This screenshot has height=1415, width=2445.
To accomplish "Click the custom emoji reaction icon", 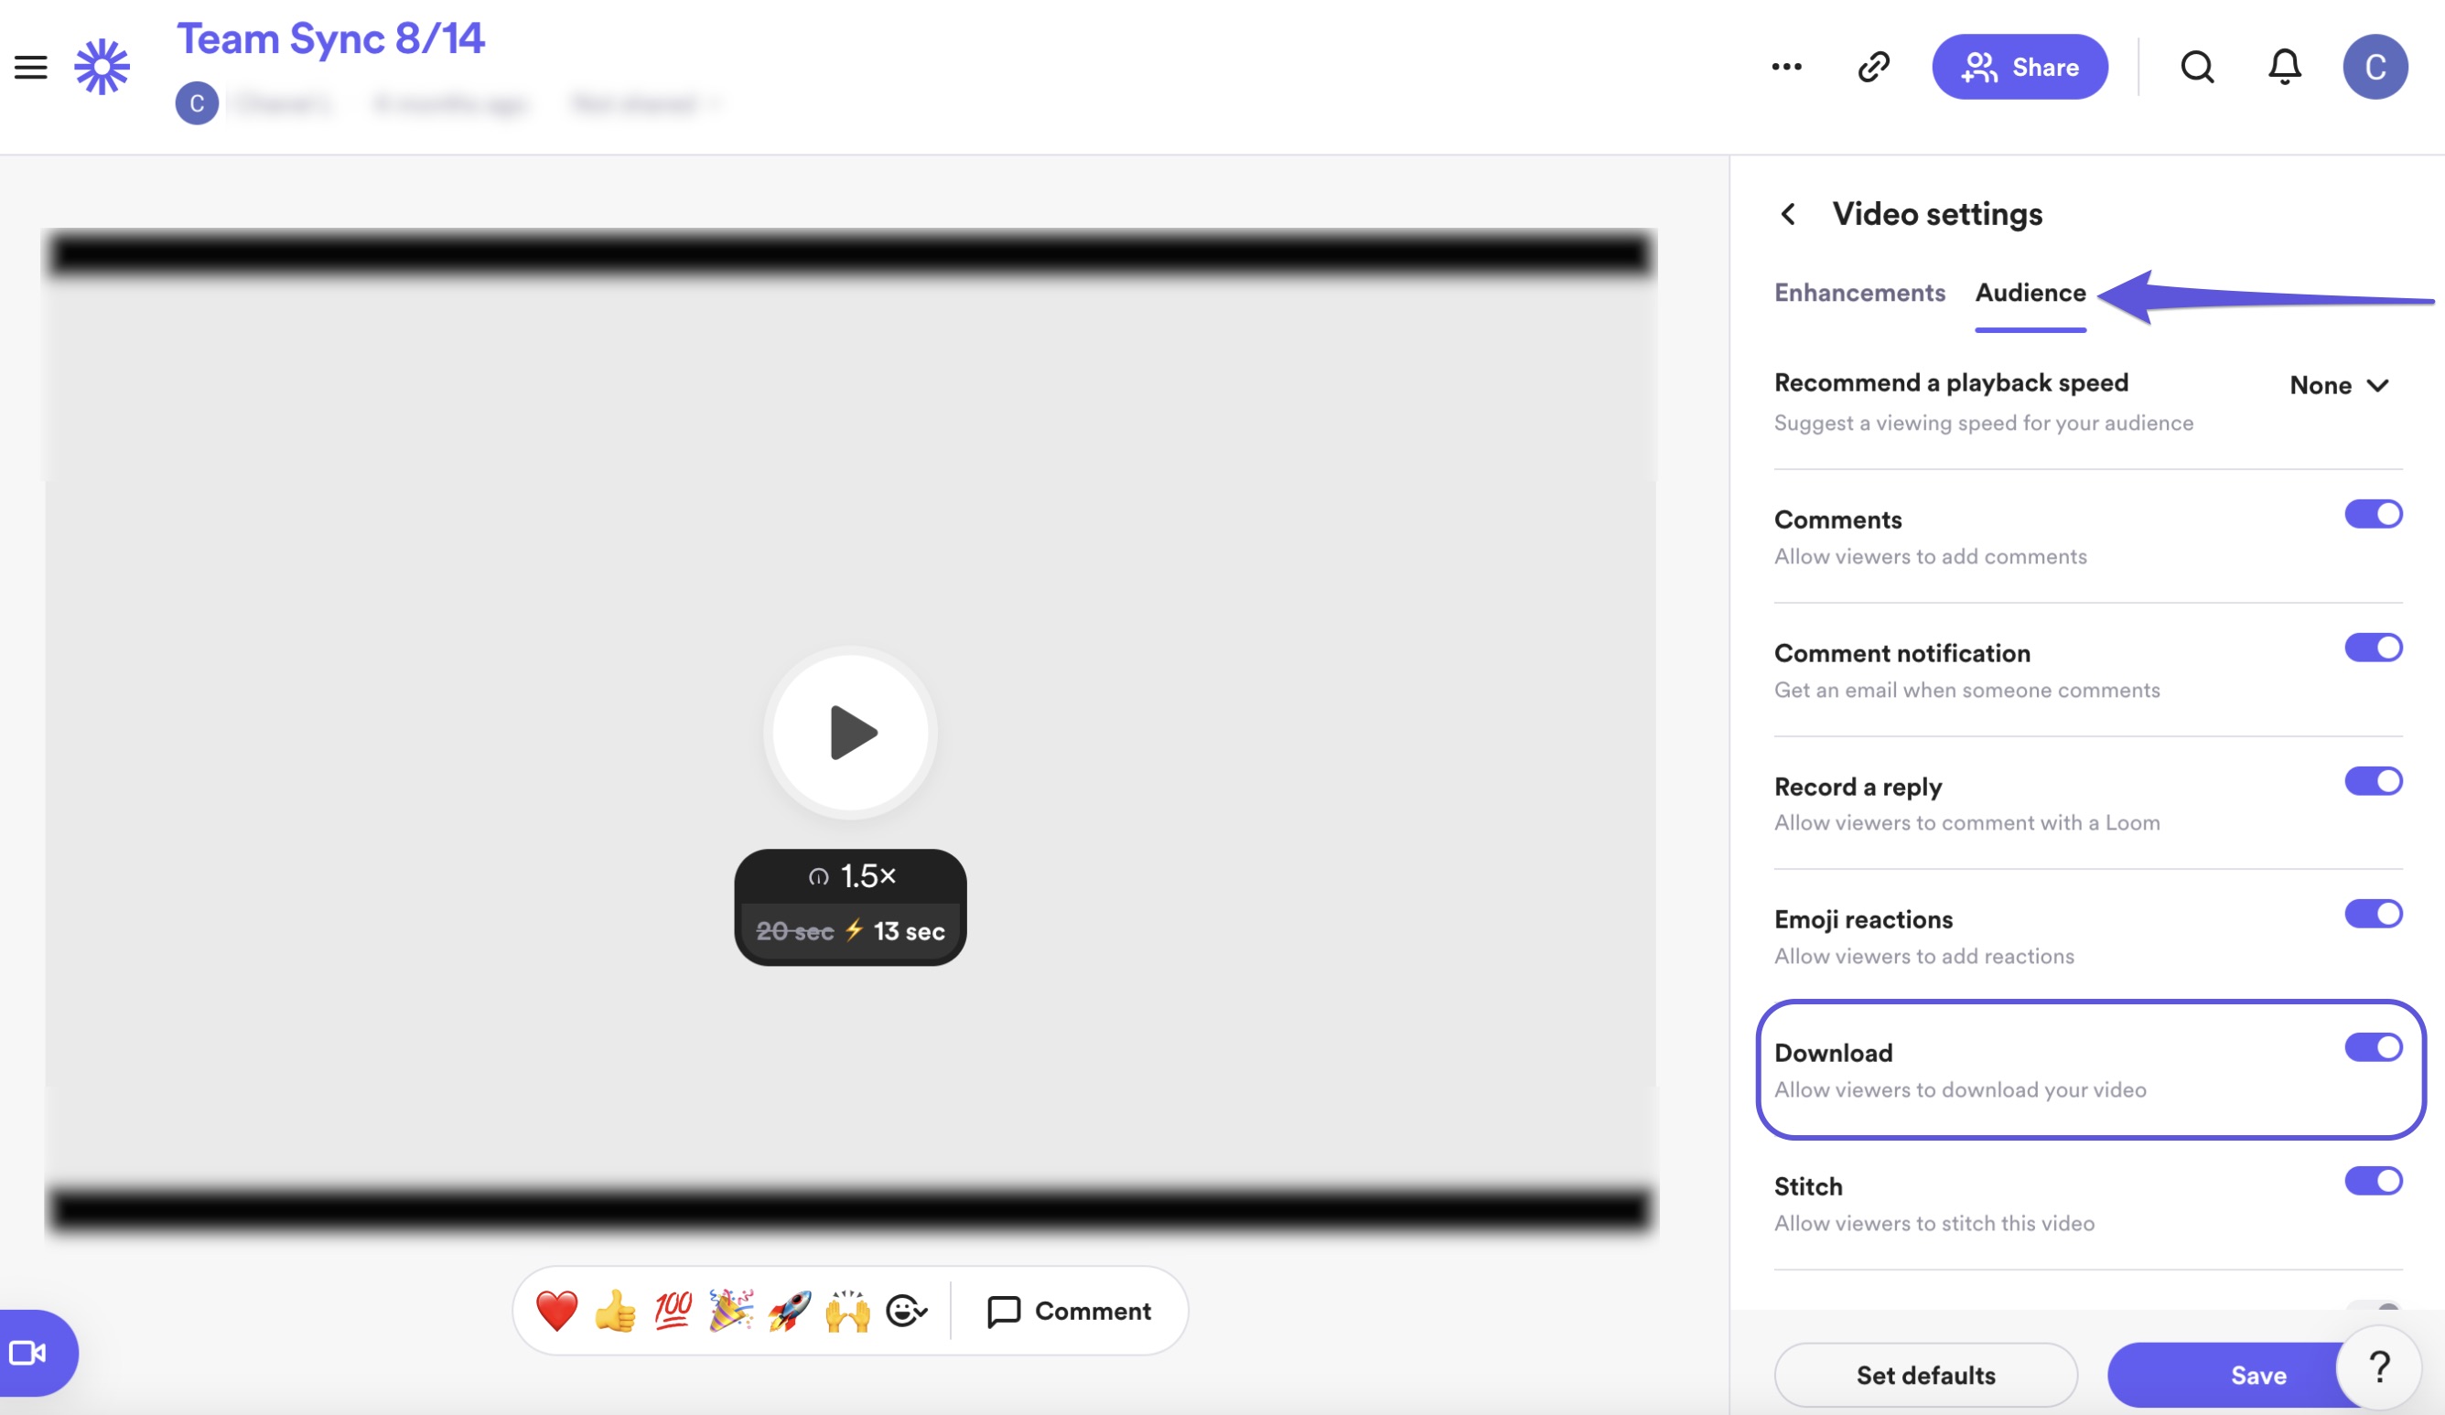I will [x=907, y=1311].
